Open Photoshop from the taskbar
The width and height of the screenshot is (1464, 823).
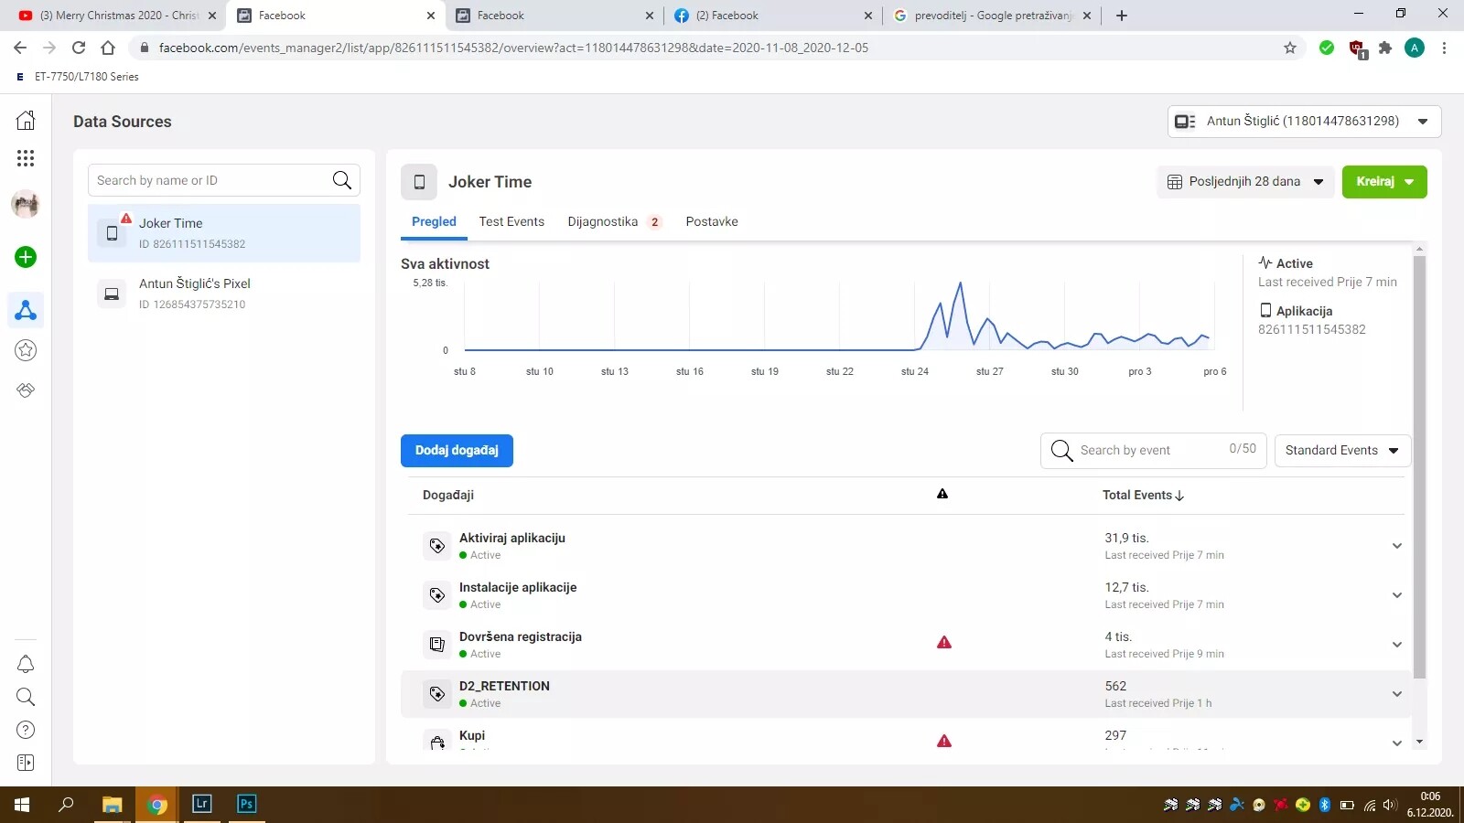pos(246,804)
